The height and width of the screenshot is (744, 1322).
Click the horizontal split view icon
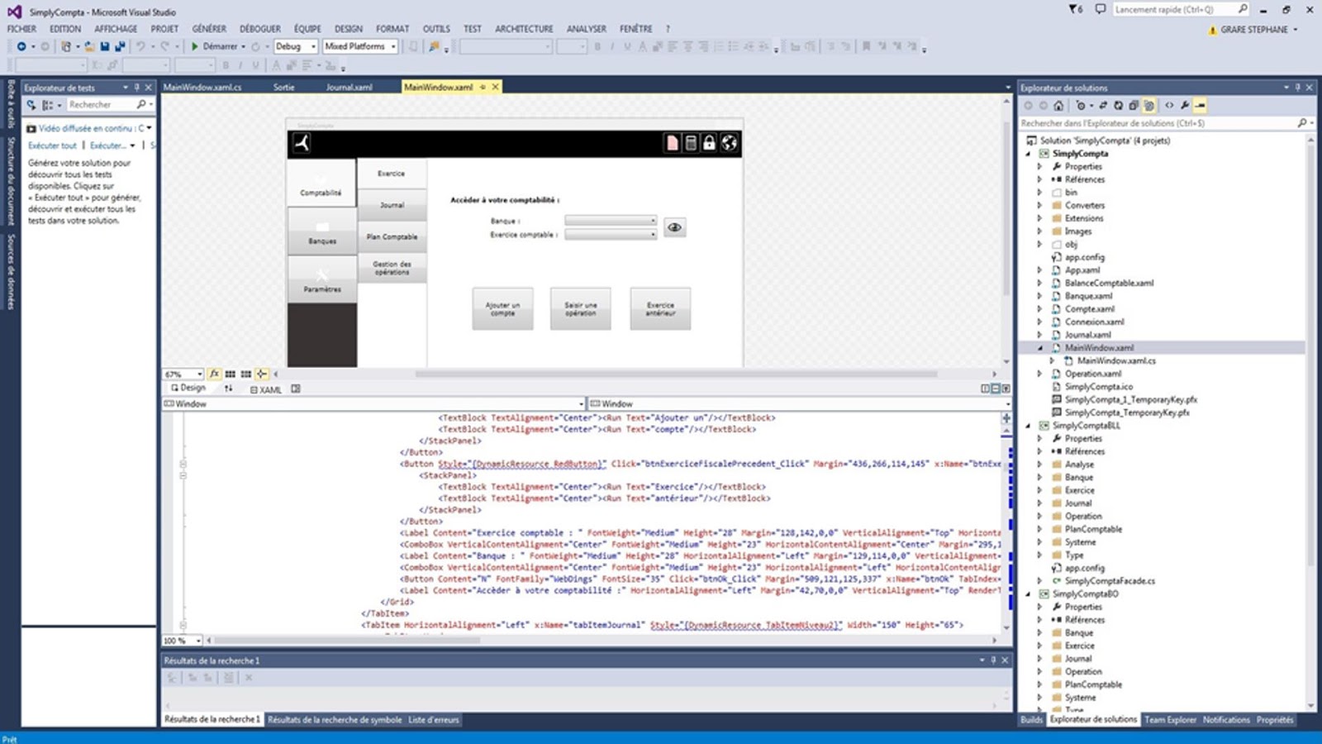[x=996, y=389]
